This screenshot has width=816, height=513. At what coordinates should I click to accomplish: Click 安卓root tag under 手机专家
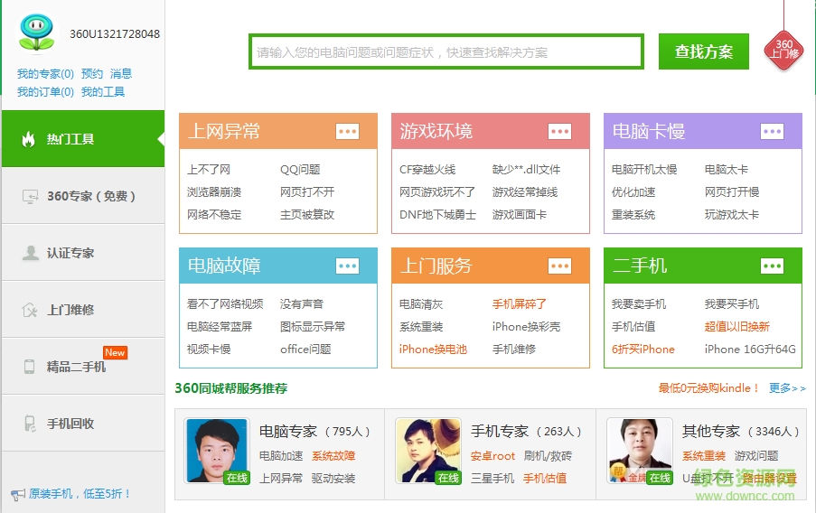point(492,456)
